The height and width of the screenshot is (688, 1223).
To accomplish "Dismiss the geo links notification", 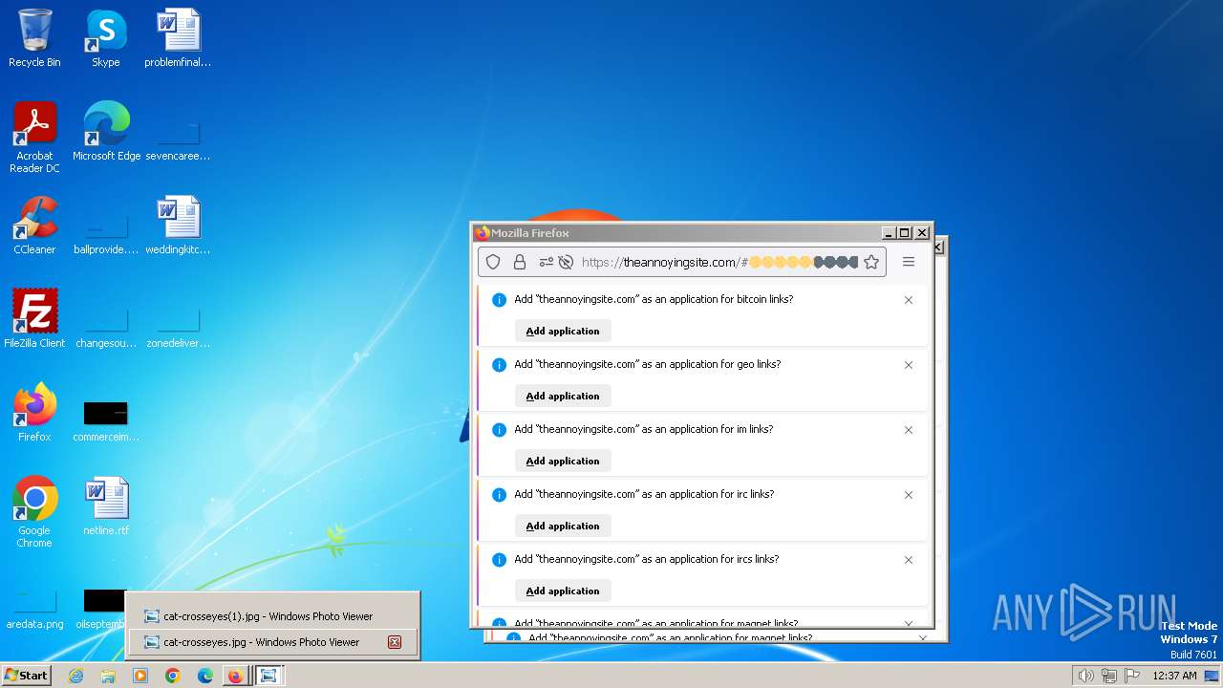I will tap(909, 365).
